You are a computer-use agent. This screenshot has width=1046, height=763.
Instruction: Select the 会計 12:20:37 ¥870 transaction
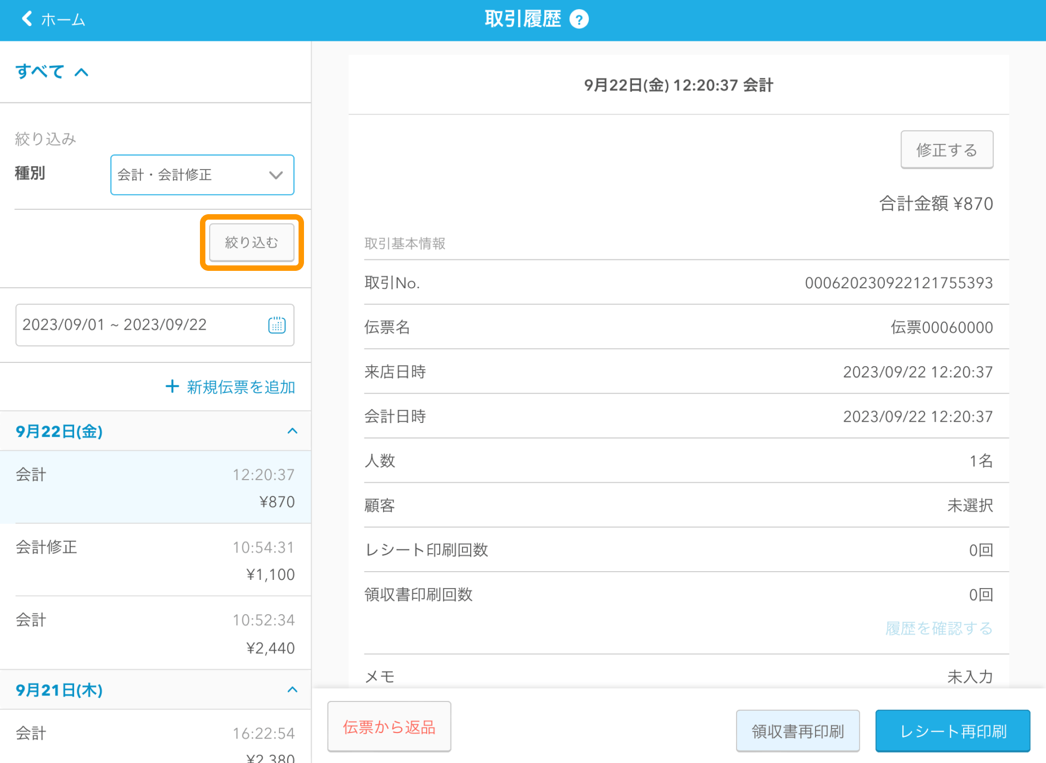pyautogui.click(x=155, y=487)
